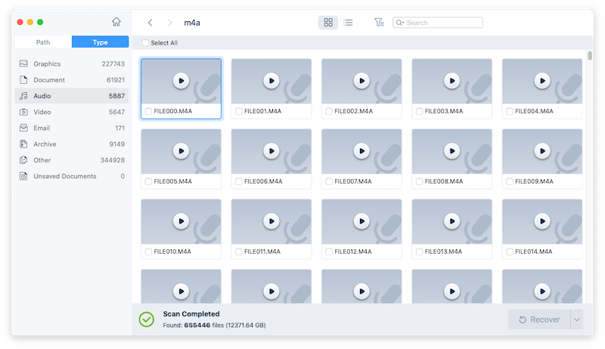Navigate forward with the right arrow
The height and width of the screenshot is (349, 605).
point(169,23)
